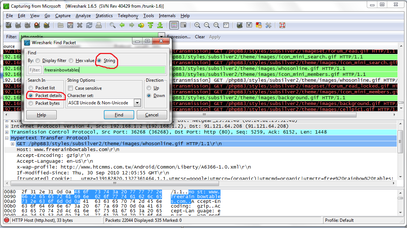Click the Find packet magnifier icon
This screenshot has width=407, height=228.
pyautogui.click(x=112, y=25)
